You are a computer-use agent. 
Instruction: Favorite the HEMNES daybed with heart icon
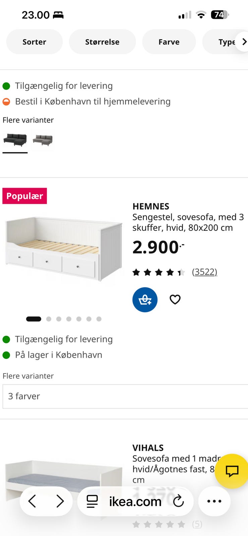[175, 299]
